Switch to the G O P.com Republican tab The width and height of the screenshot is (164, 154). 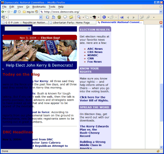[x=25, y=23]
